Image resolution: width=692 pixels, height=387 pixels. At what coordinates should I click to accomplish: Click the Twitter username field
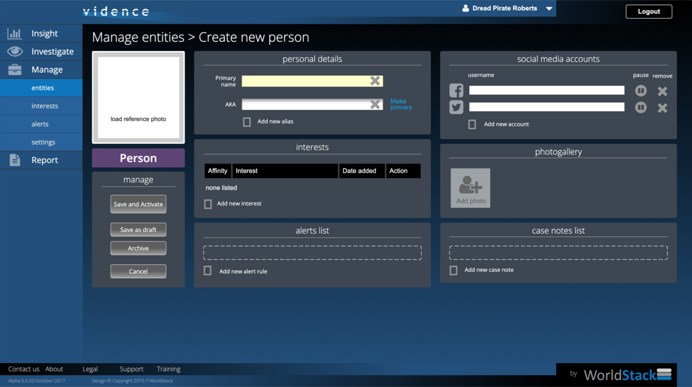point(546,107)
